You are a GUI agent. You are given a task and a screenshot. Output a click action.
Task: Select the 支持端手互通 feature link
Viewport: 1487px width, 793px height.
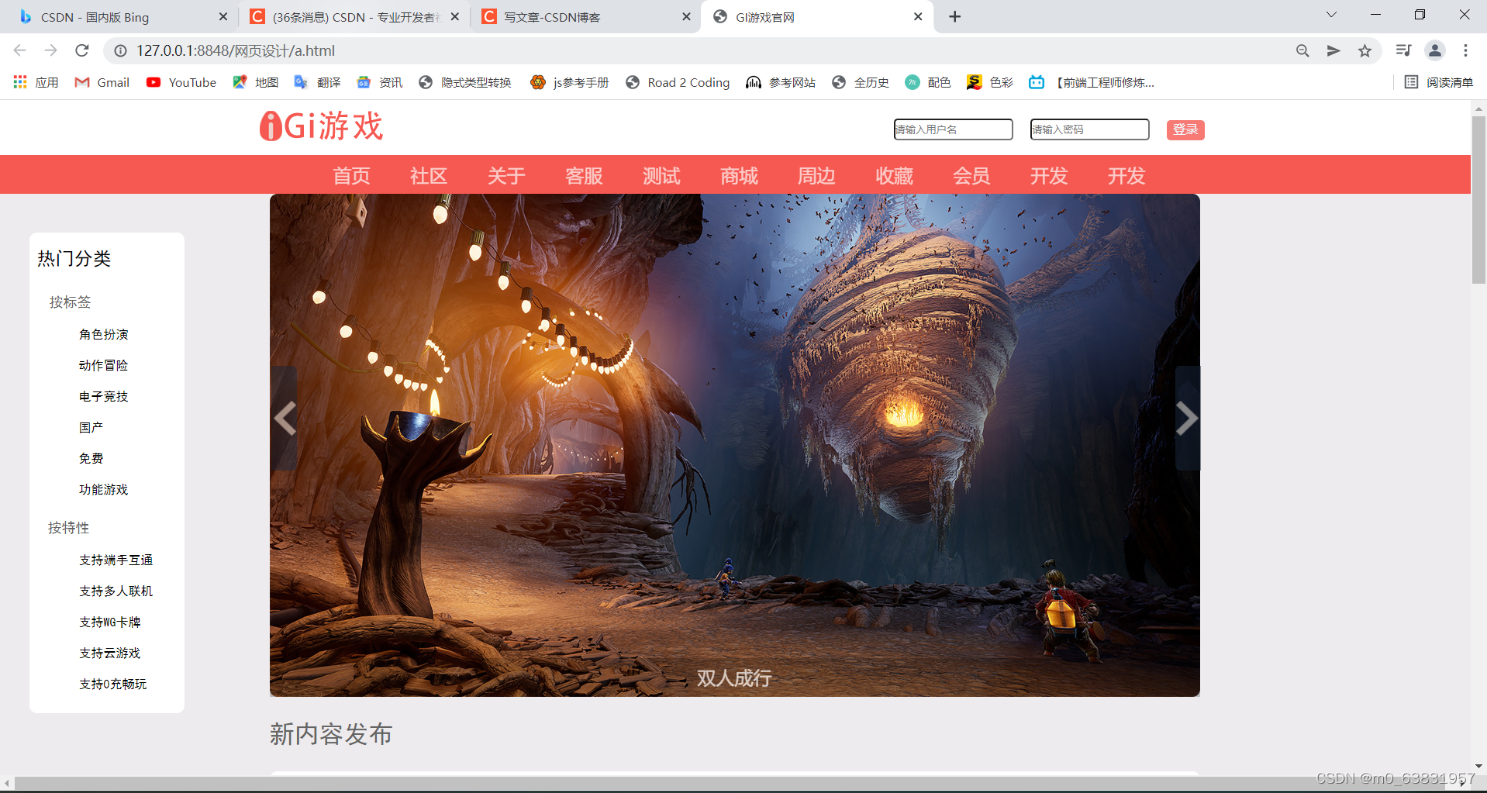click(116, 560)
